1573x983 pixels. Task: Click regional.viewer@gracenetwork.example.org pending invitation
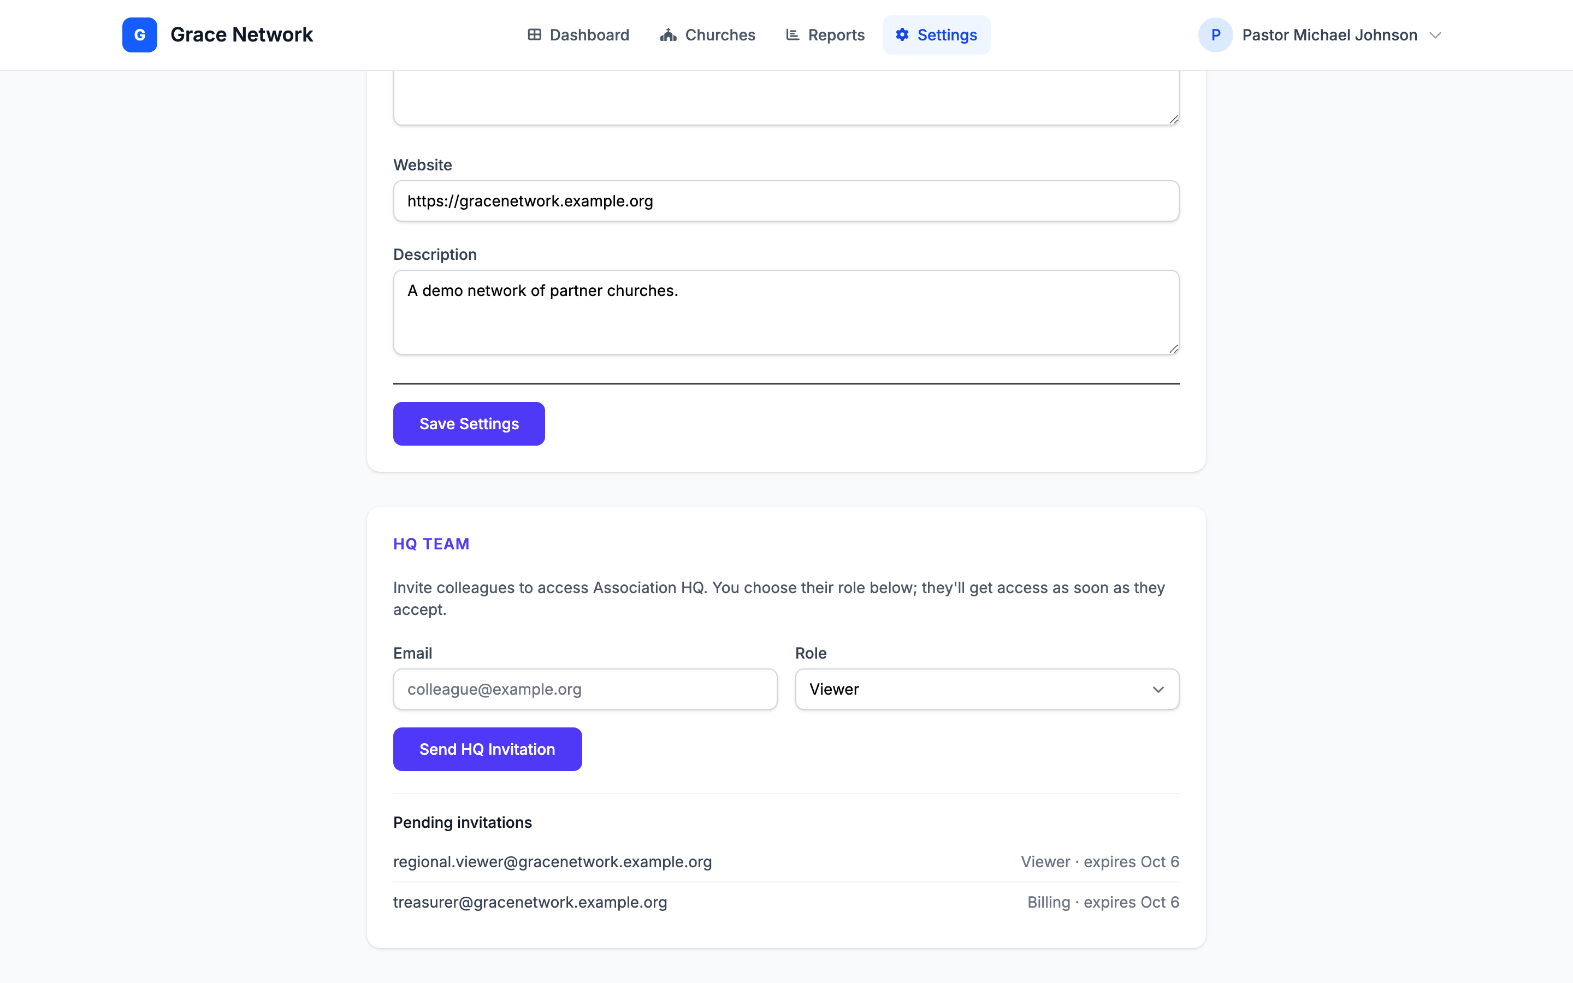[553, 862]
